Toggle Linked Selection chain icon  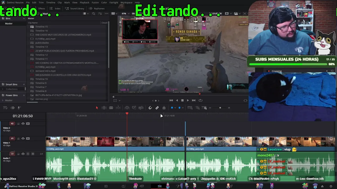(157, 108)
